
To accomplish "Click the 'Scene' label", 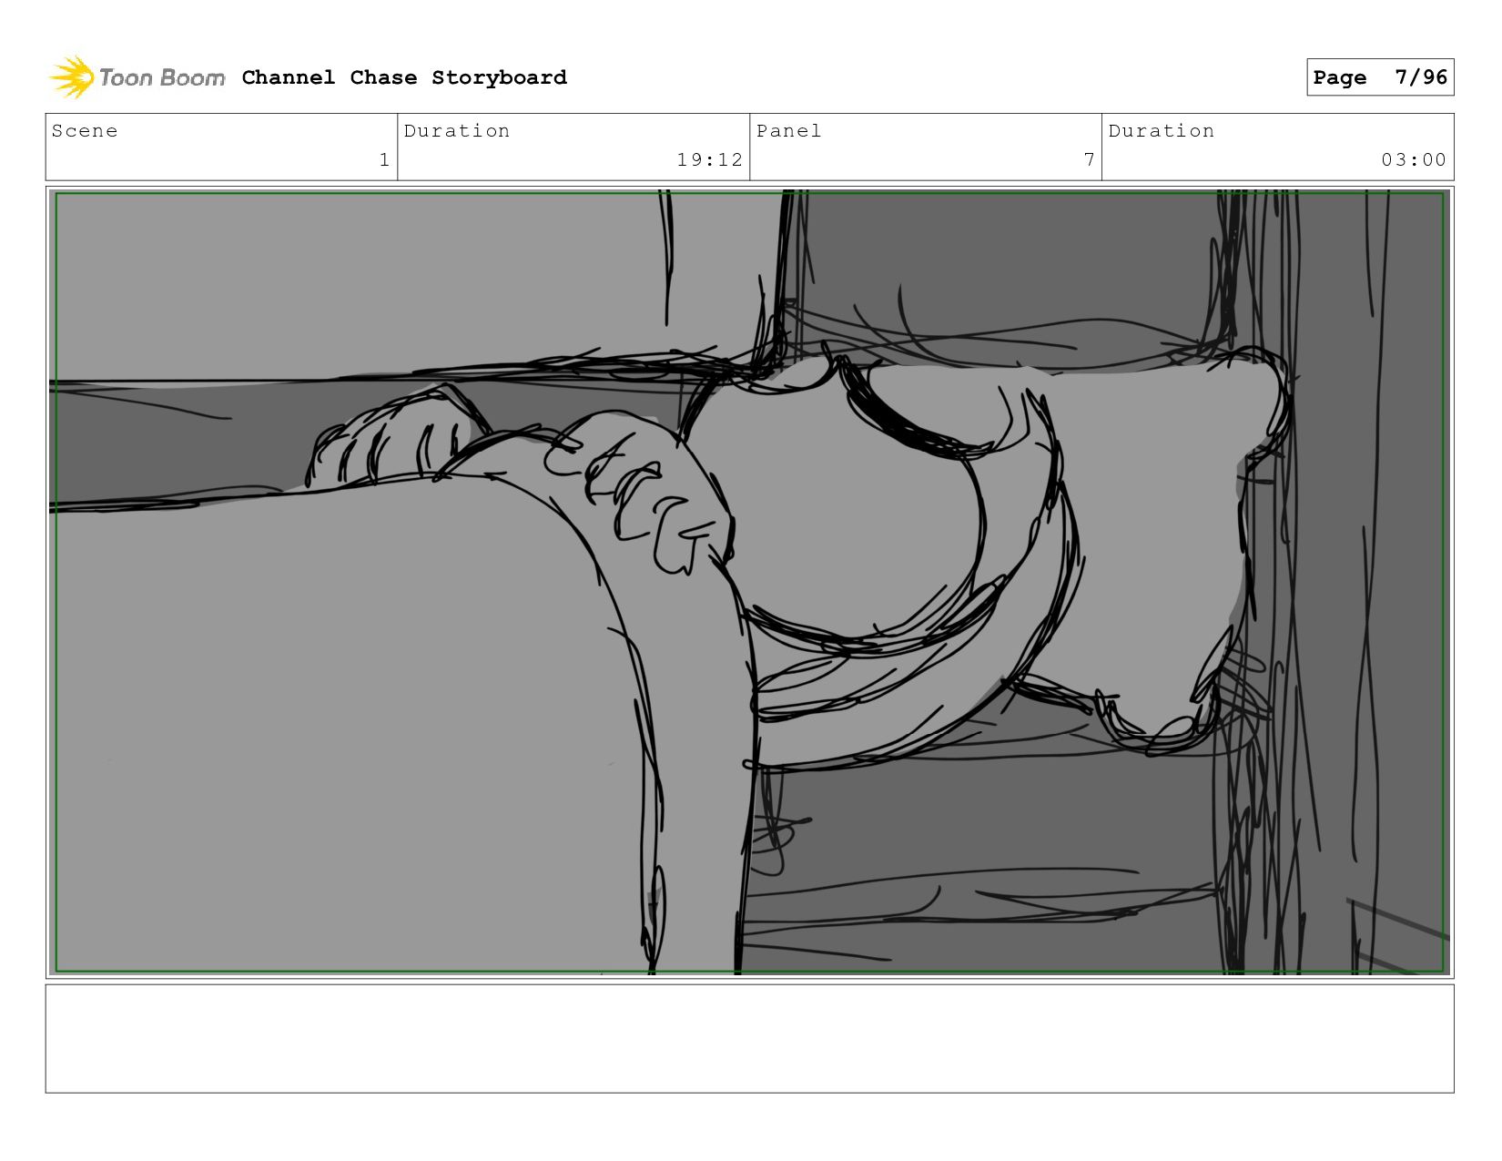I will click(85, 130).
